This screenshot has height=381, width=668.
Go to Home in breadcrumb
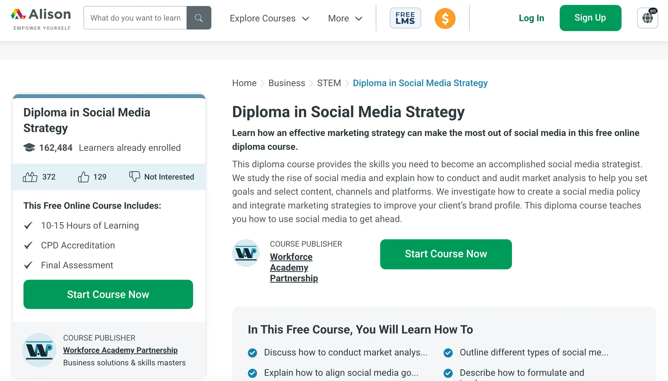coord(244,83)
